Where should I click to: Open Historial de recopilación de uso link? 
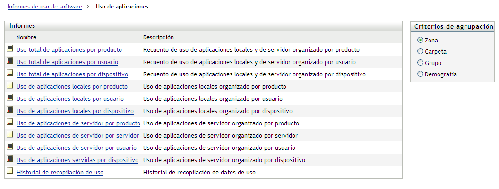(60, 173)
